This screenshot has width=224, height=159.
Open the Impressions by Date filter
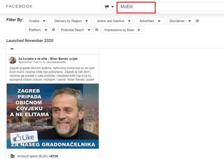coord(123,30)
